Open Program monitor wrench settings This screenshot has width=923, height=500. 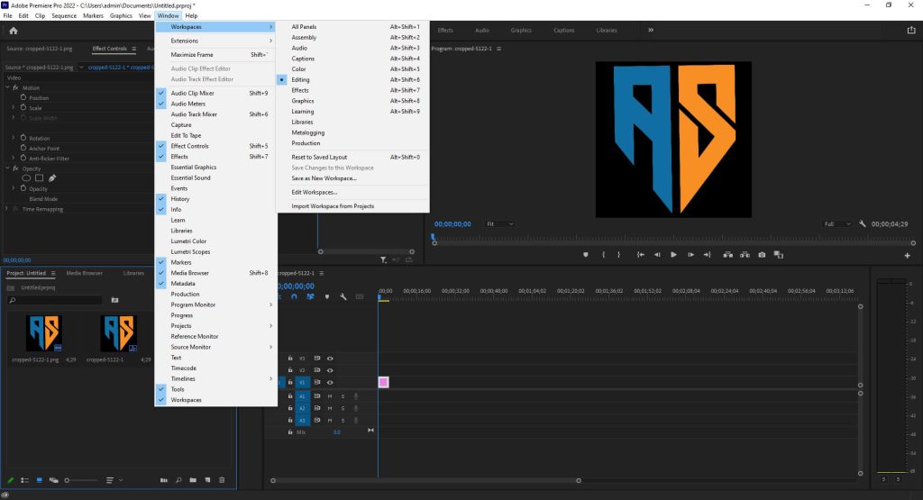coord(863,223)
